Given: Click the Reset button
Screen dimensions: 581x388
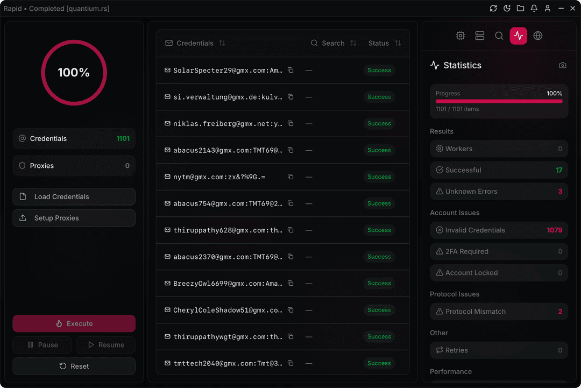Looking at the screenshot, I should (74, 366).
